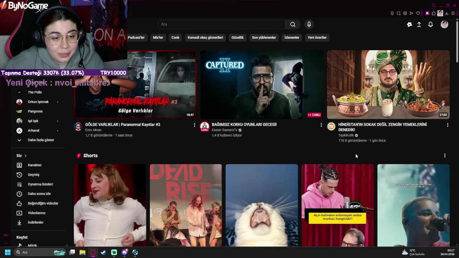Open options for GÖLGE VARLIKLAR video
459x258 pixels.
tap(194, 125)
